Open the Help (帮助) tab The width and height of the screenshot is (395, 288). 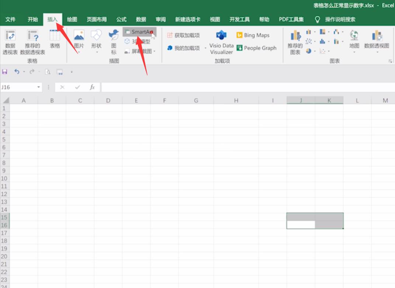264,20
